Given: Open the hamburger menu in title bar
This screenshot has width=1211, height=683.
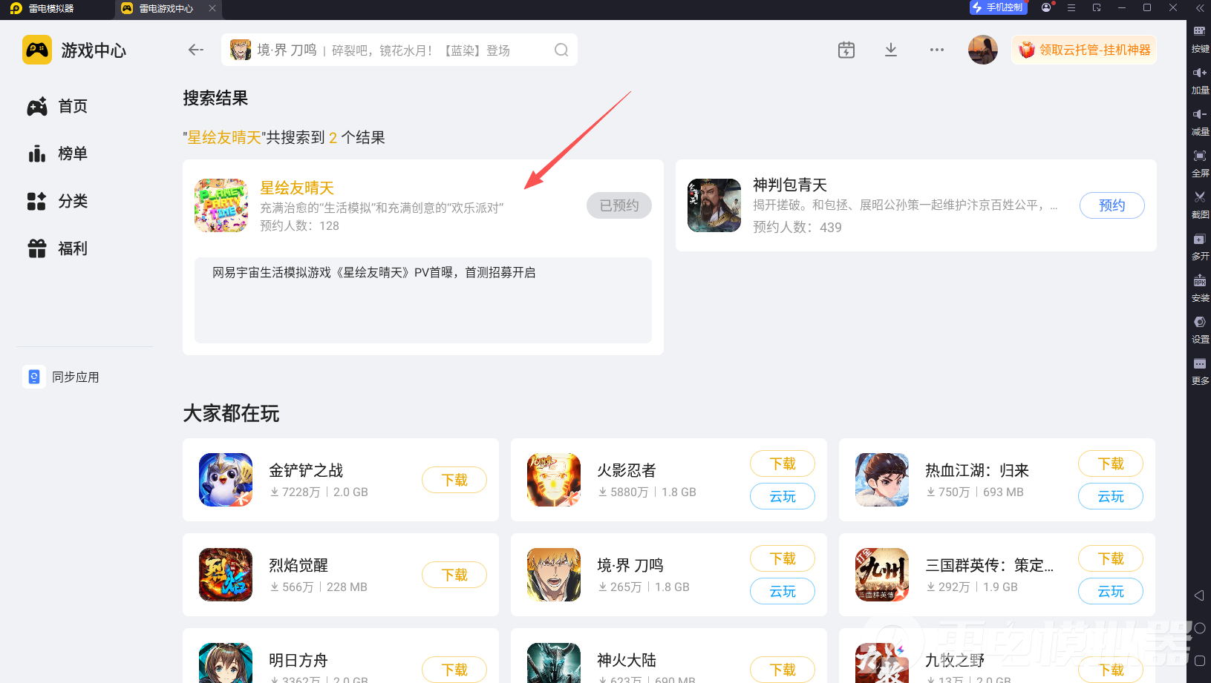Looking at the screenshot, I should coord(1071,7).
